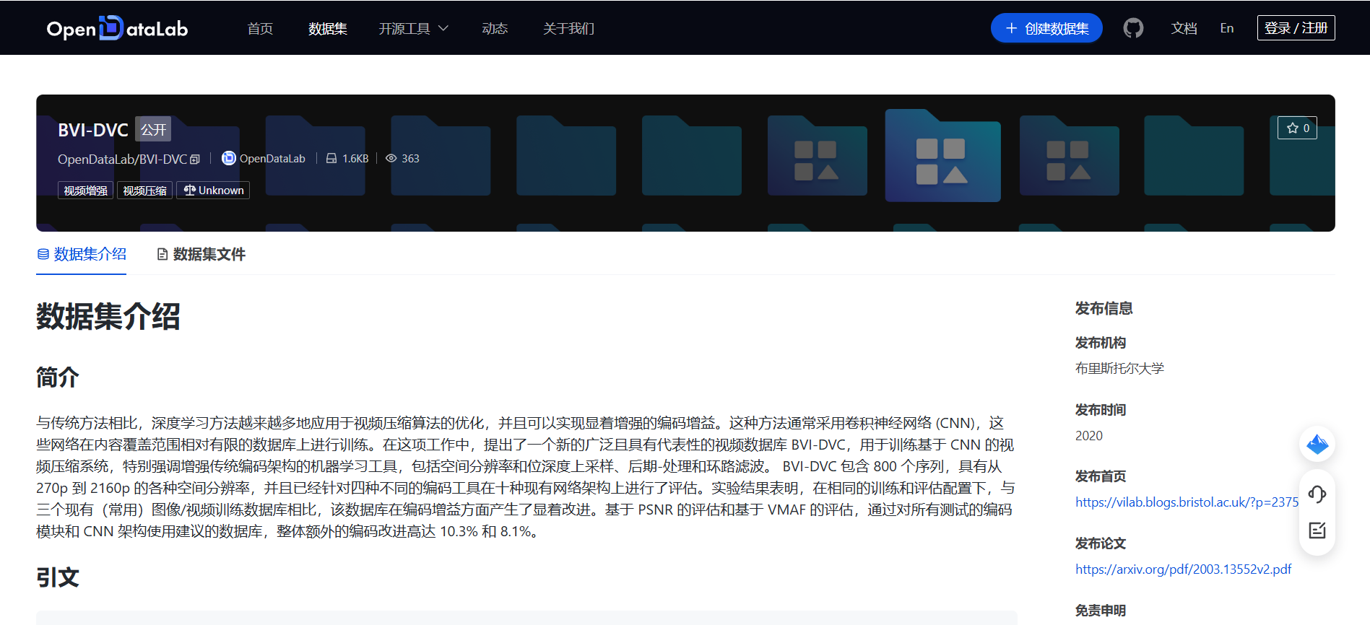Click the 2020 release year text
The width and height of the screenshot is (1370, 625).
1089,436
